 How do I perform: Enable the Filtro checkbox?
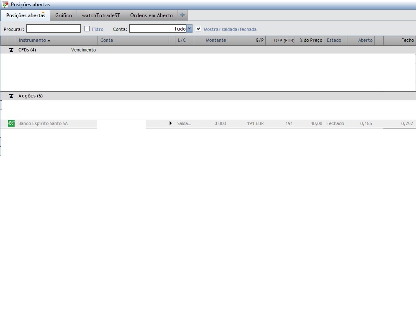point(87,28)
